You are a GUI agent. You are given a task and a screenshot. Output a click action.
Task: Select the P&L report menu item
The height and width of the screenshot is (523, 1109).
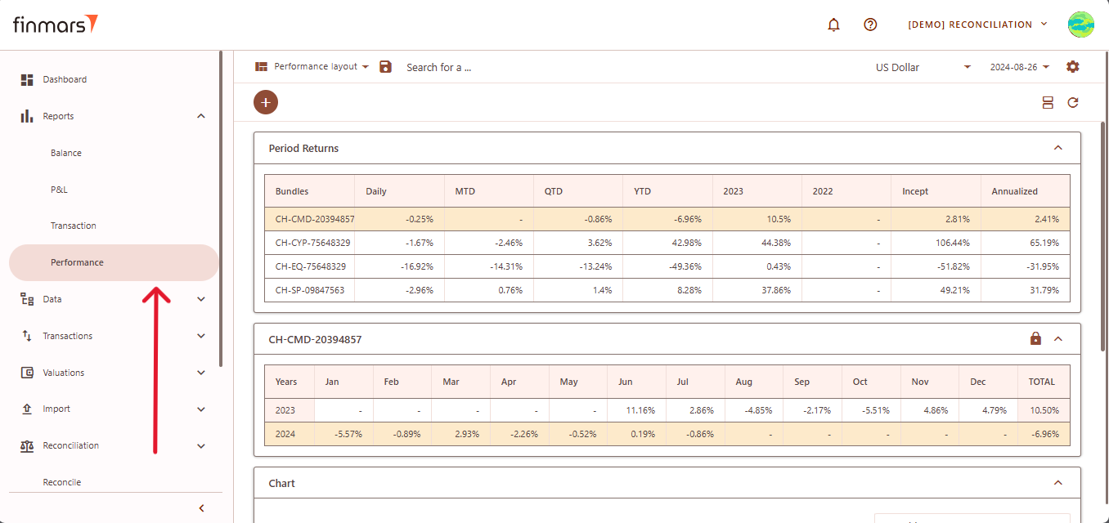[x=59, y=190]
